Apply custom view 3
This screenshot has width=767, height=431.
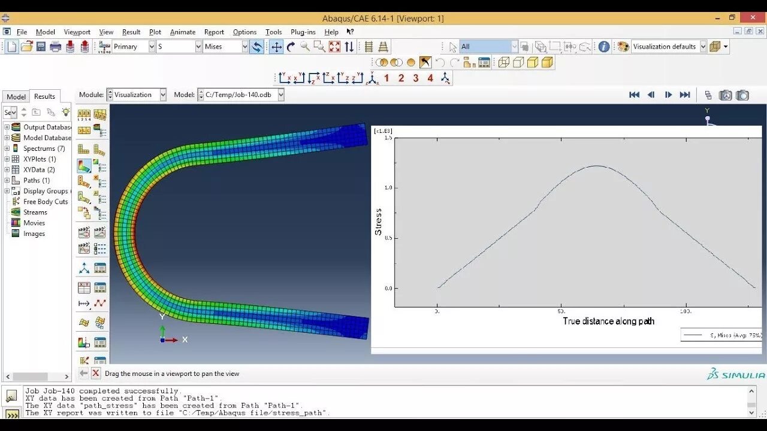415,78
